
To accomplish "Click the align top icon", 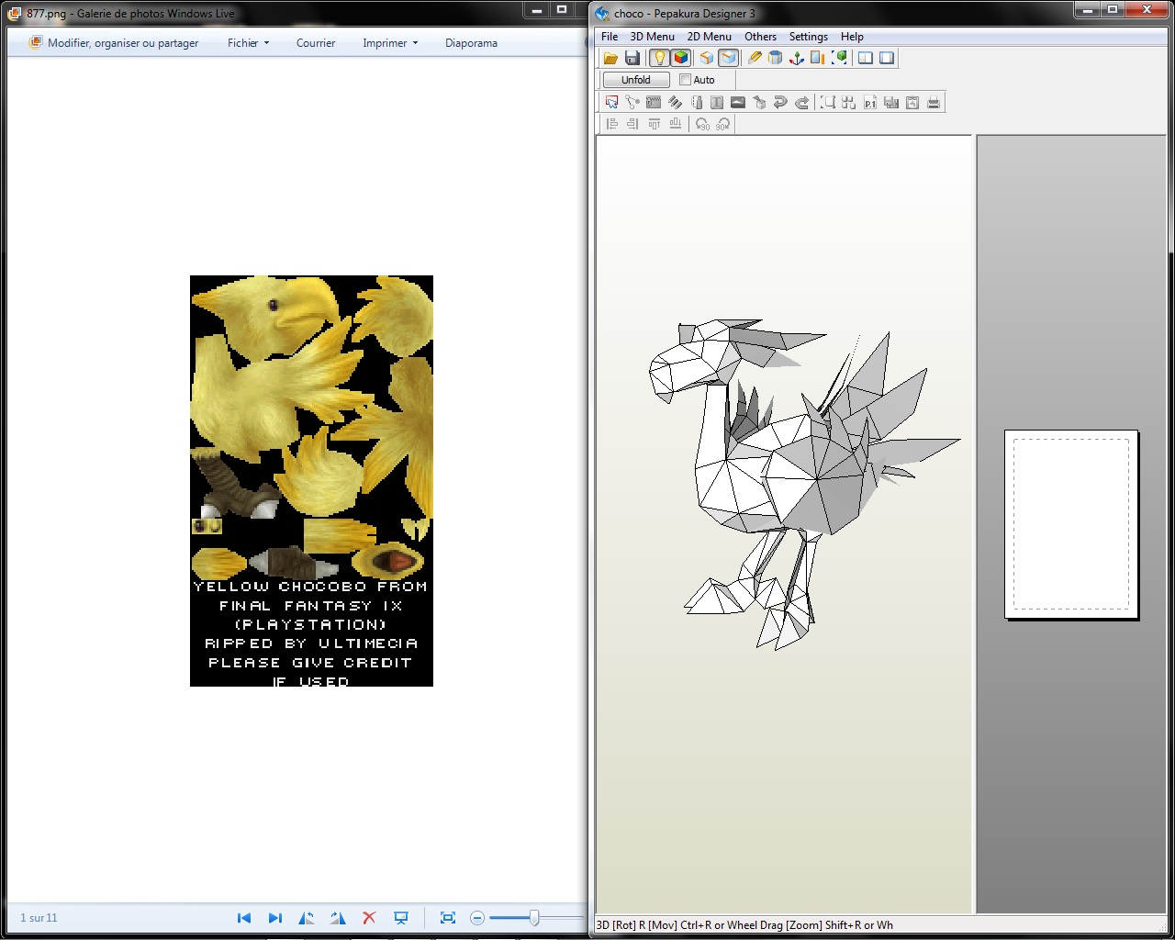I will pos(655,124).
